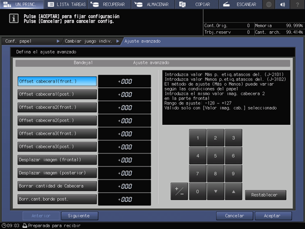305x229 pixels.
Task: Click value field for Desplazar imagen (posterior)
Action: pyautogui.click(x=124, y=173)
